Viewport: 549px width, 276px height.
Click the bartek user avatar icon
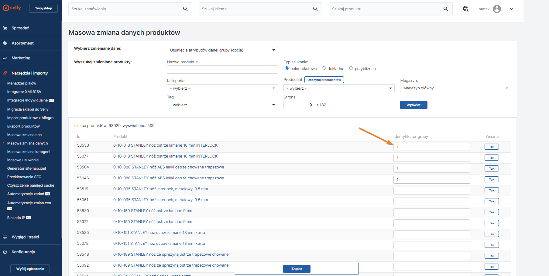497,9
